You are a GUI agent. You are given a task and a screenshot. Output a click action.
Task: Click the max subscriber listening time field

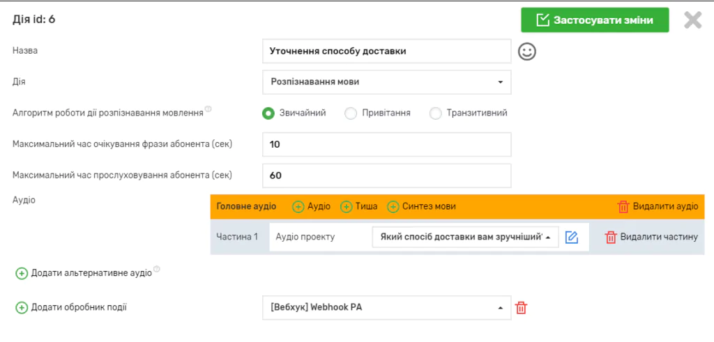(x=386, y=176)
